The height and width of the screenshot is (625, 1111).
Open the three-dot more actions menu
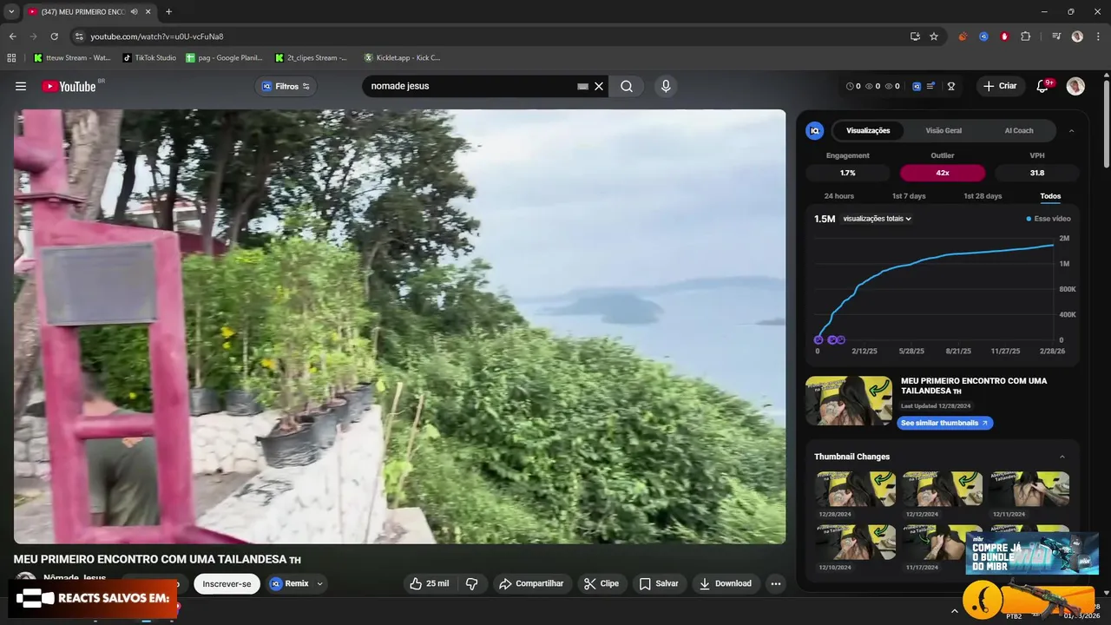[776, 584]
